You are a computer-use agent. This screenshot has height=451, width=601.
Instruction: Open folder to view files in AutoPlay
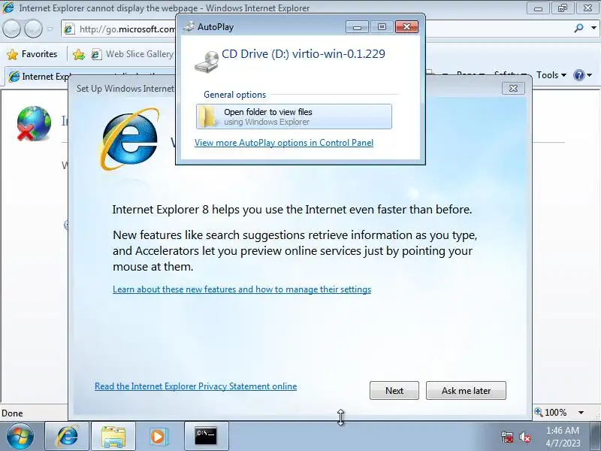point(294,117)
